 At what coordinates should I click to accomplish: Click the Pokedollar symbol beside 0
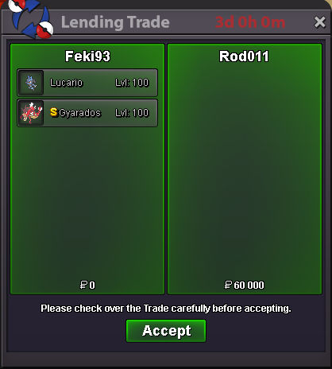click(x=83, y=285)
